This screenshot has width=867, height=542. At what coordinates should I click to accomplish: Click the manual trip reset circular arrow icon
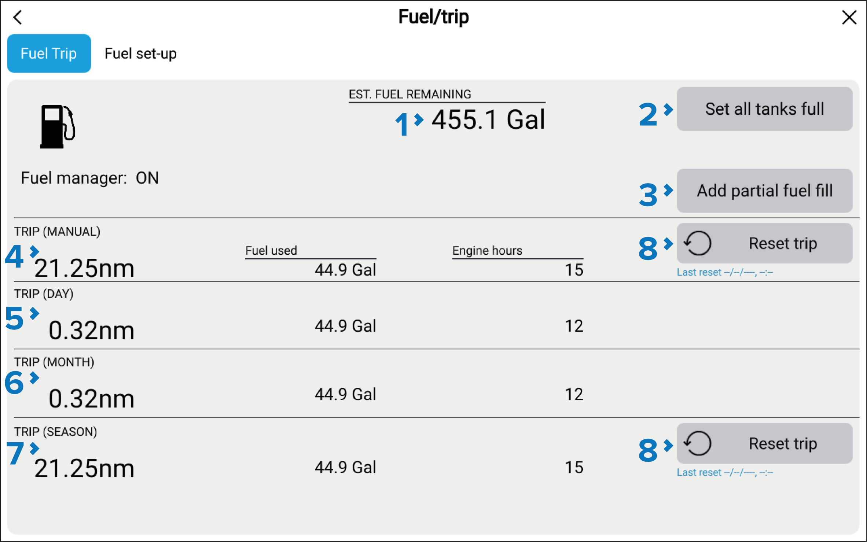698,243
